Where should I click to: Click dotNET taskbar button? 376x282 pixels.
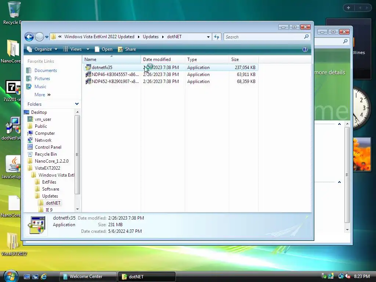(x=147, y=276)
